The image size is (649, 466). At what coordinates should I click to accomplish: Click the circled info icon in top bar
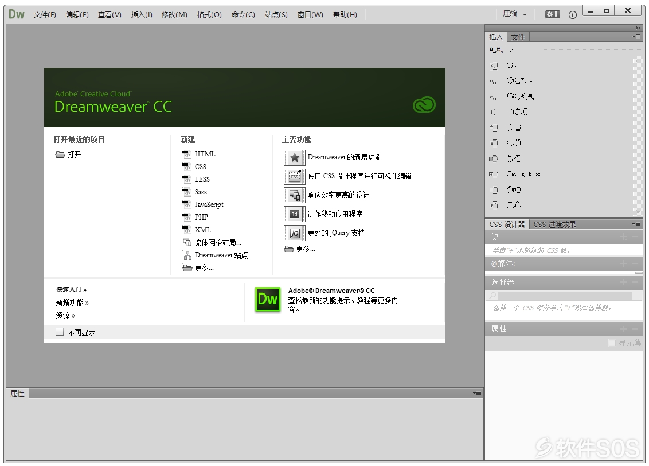coord(572,15)
